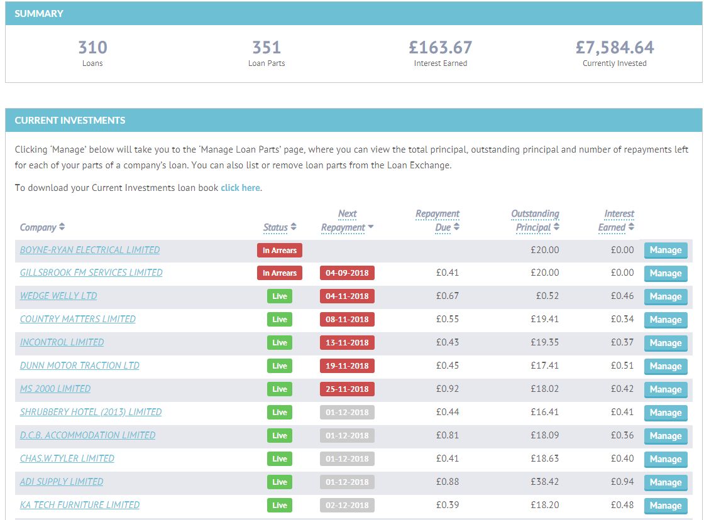Screen dimensions: 704x520
Task: Click the £7,584.64 Currently Invested figure
Action: 615,48
